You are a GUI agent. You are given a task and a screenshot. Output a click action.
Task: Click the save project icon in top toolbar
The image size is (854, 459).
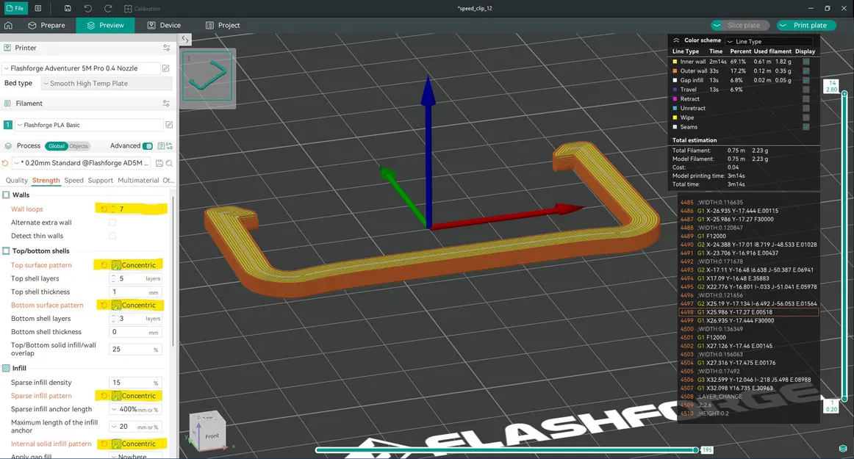pos(68,8)
